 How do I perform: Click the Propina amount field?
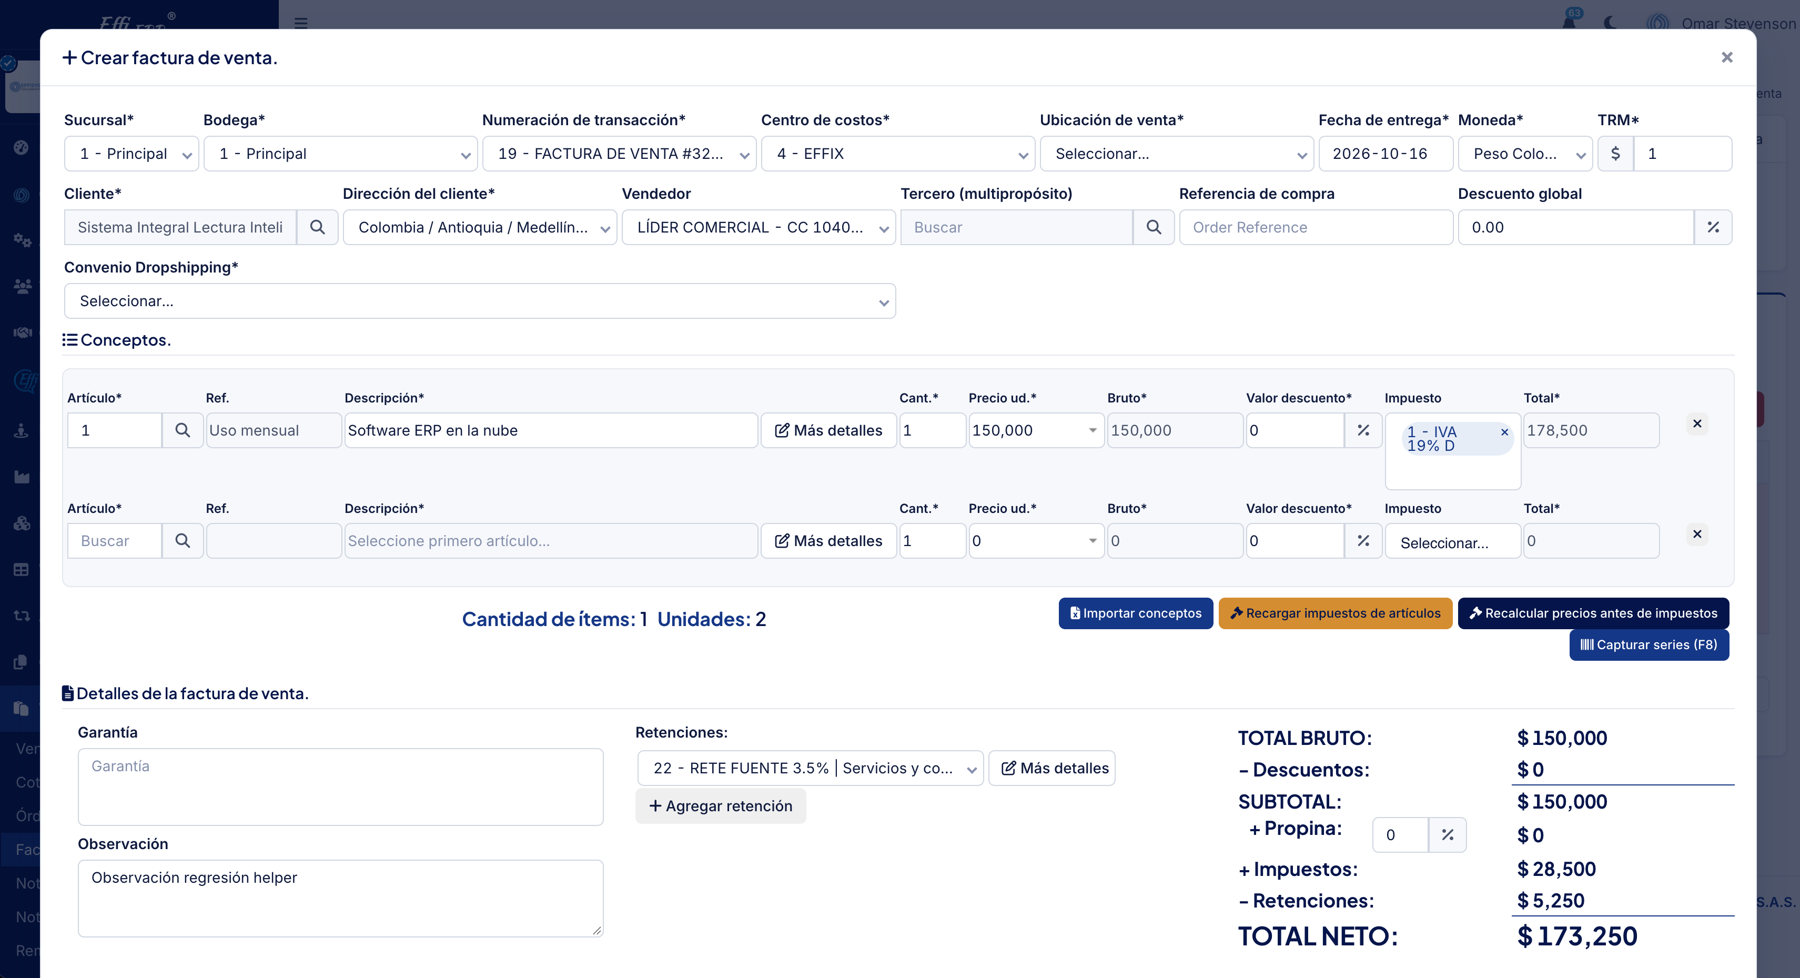pyautogui.click(x=1400, y=835)
